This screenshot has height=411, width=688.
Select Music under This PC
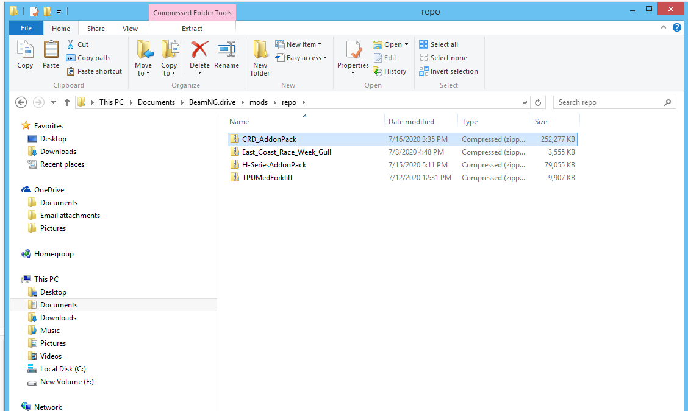44,331
